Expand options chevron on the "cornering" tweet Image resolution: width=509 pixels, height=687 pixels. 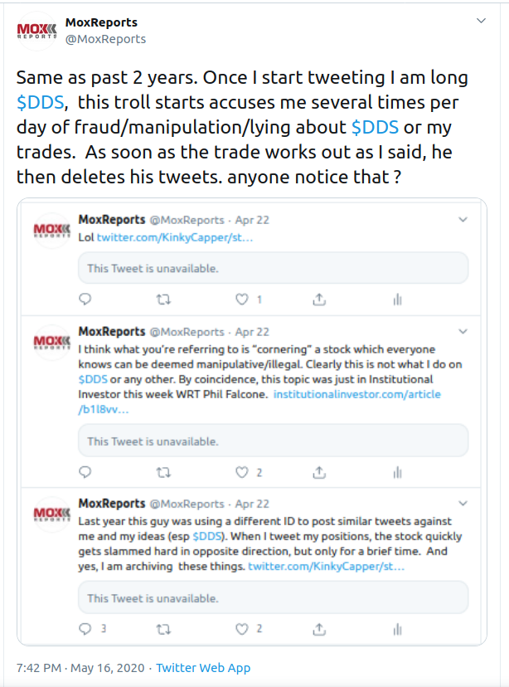tap(463, 331)
